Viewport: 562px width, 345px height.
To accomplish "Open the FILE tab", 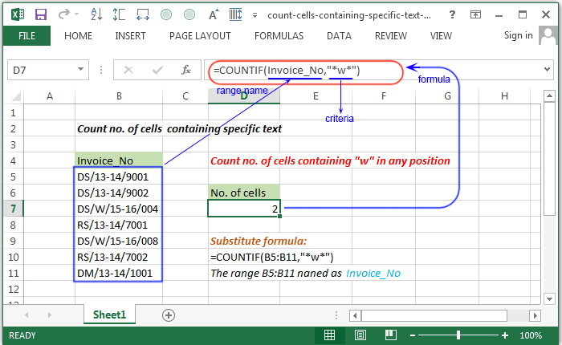I will (26, 36).
